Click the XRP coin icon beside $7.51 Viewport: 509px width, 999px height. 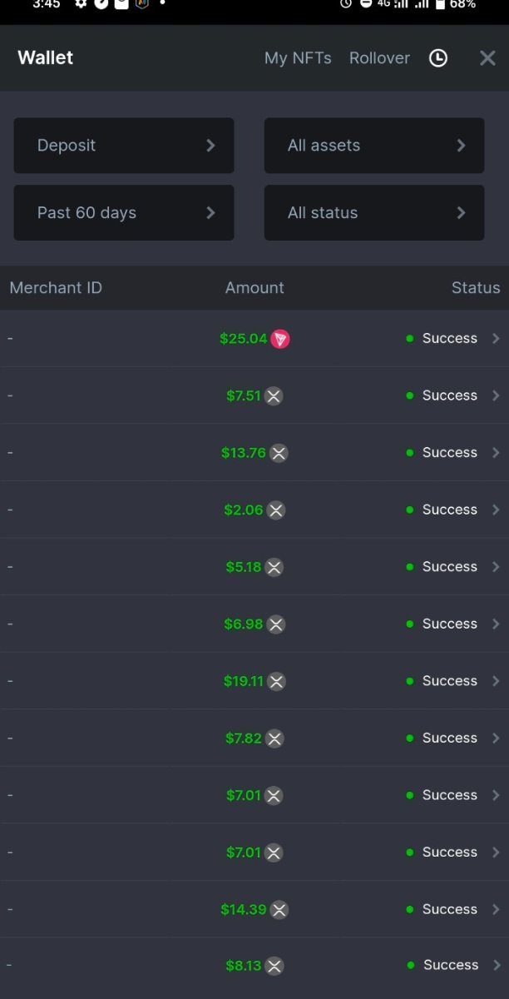click(x=274, y=395)
